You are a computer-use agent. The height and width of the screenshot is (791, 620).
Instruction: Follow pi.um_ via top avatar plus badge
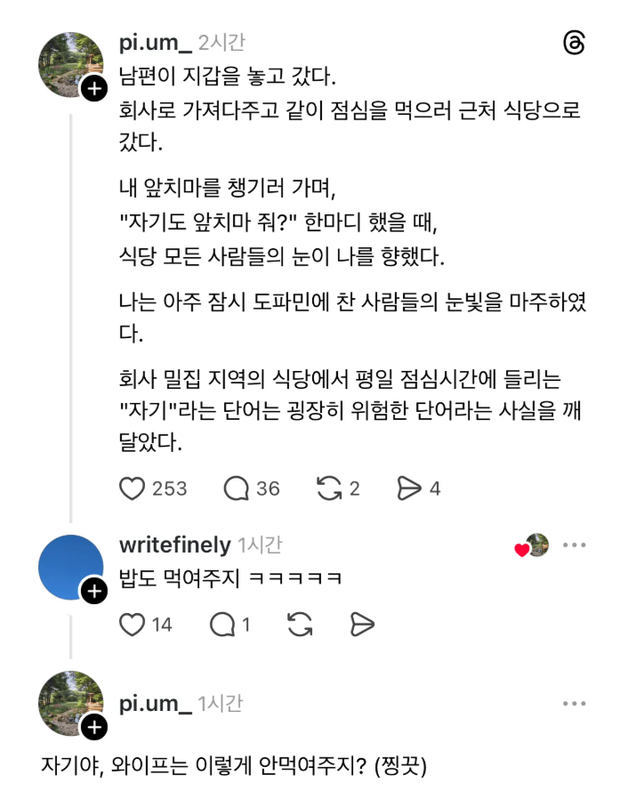tap(94, 88)
